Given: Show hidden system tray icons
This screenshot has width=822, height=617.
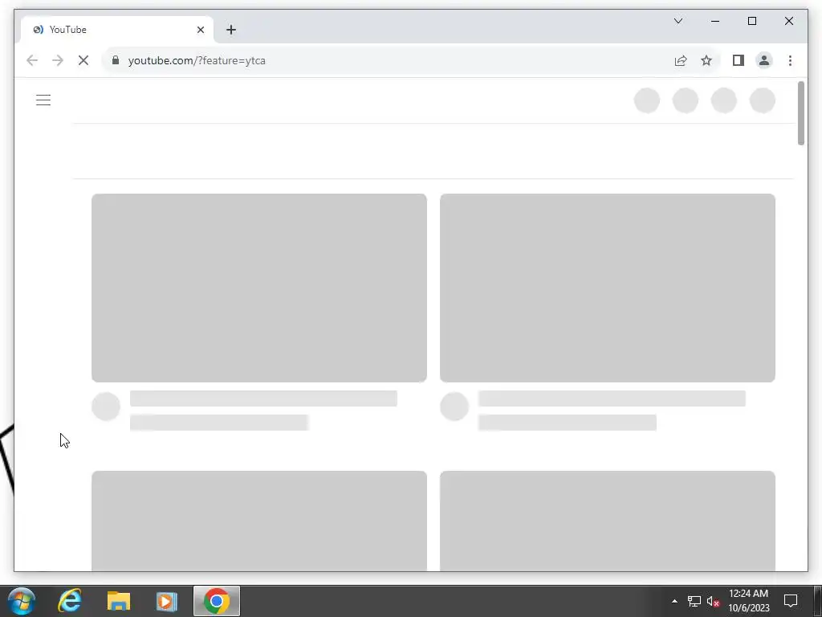Looking at the screenshot, I should pyautogui.click(x=674, y=601).
